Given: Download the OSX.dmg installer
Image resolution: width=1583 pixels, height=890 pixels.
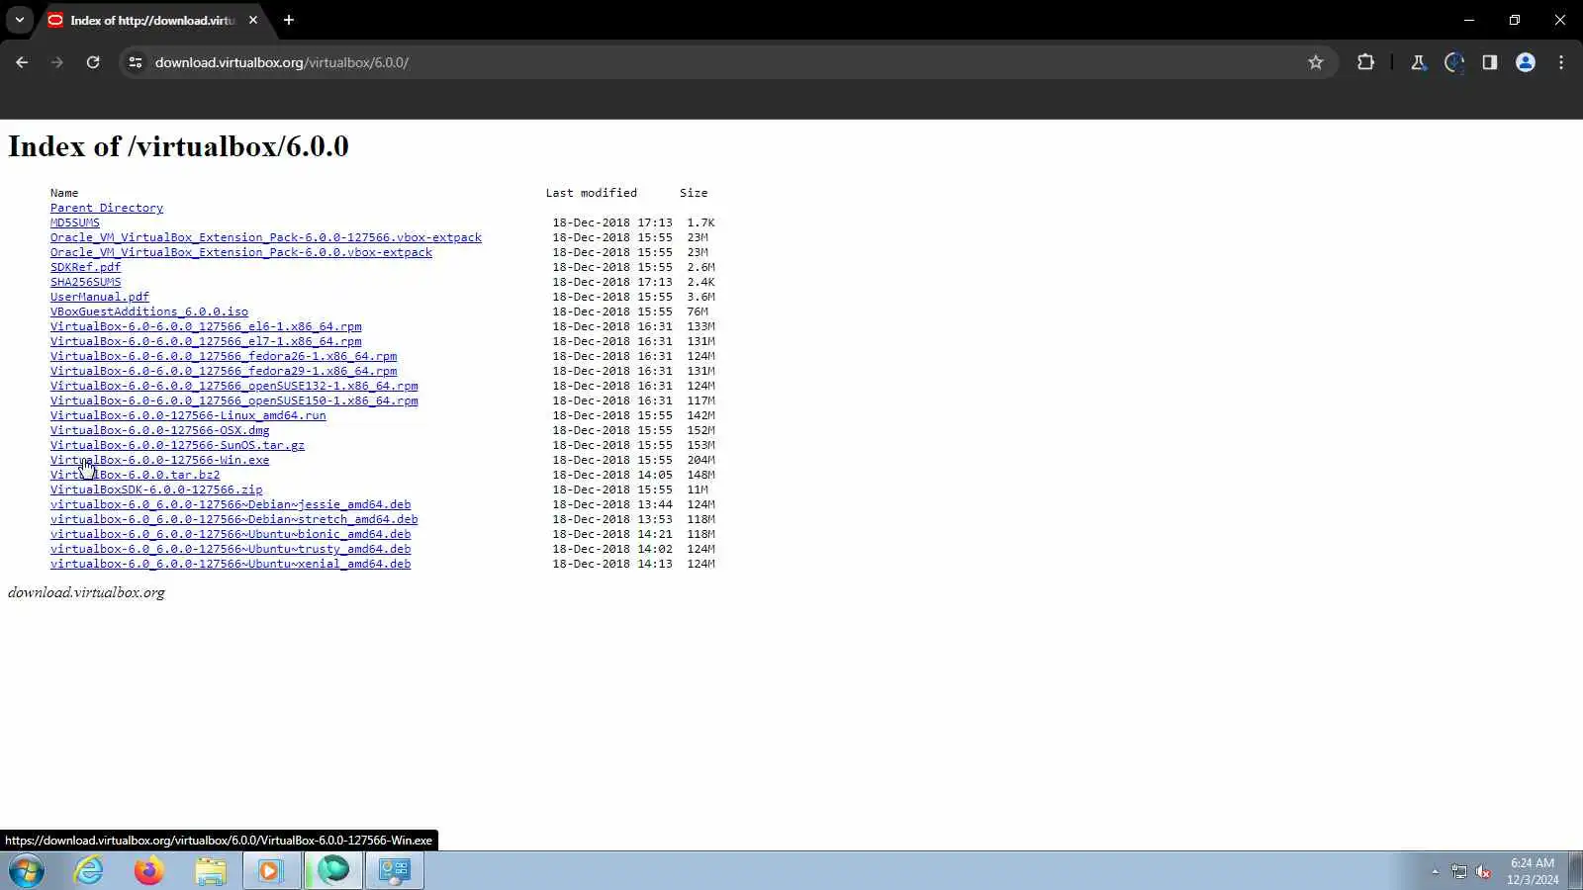Looking at the screenshot, I should pos(160,430).
